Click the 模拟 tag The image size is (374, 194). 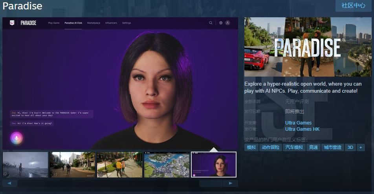coord(251,148)
